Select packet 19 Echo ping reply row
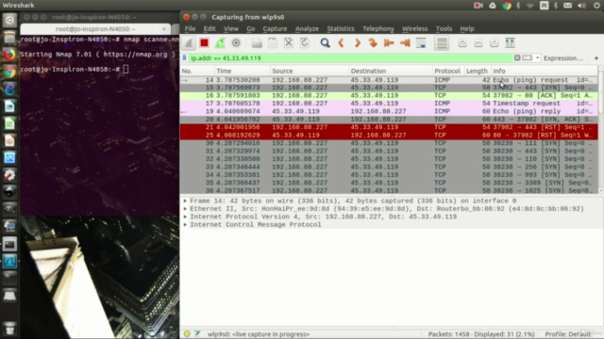Screen dimensions: 604x339 (x=389, y=111)
